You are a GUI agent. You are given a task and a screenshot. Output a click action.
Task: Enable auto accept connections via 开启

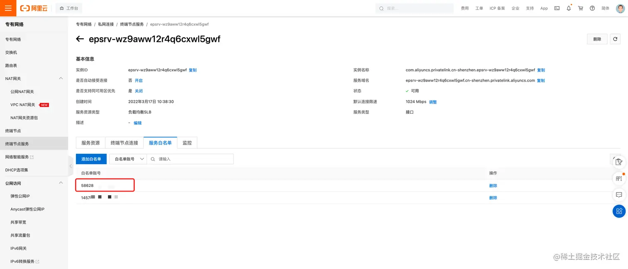pyautogui.click(x=138, y=80)
